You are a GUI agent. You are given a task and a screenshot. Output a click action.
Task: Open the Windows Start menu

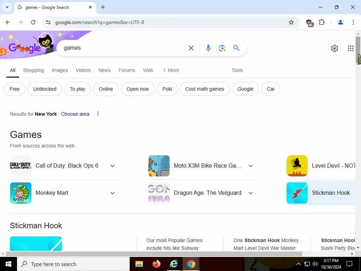[x=8, y=264]
